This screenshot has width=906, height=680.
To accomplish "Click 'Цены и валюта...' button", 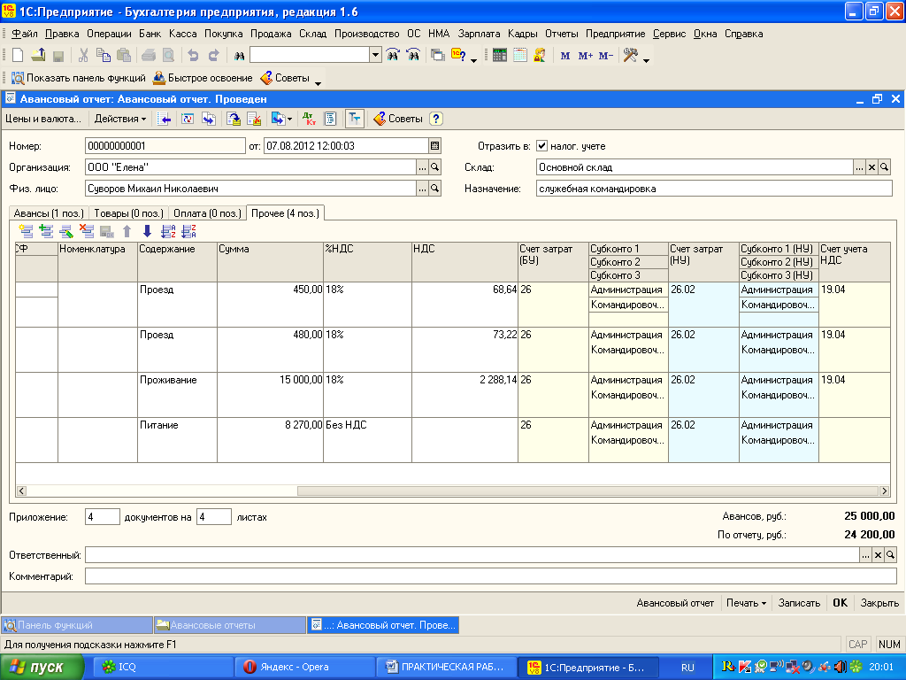I will click(43, 119).
